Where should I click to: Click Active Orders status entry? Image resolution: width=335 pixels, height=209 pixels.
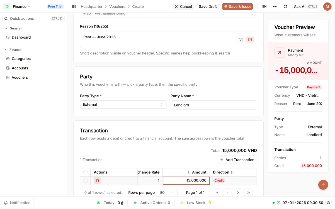coord(152,203)
